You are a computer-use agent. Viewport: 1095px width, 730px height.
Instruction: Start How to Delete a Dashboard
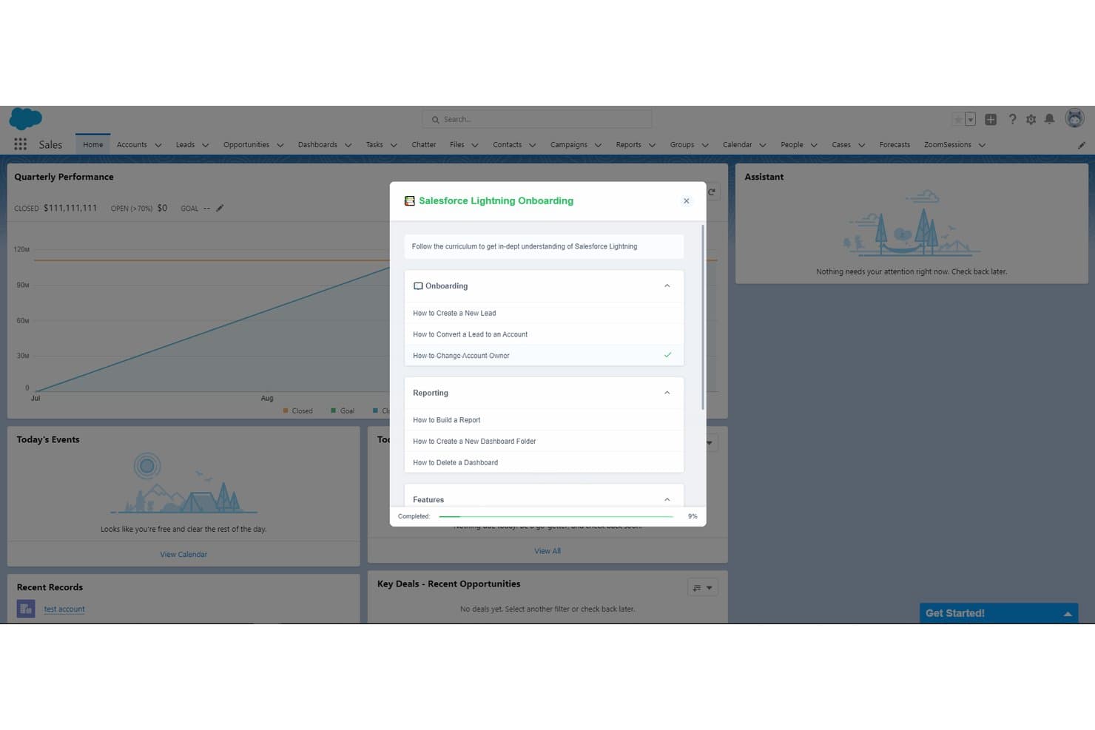[544, 463]
